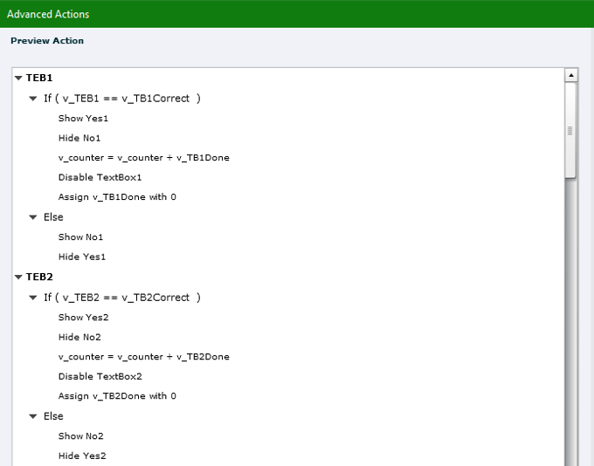Click the scrollbar up arrow
The width and height of the screenshot is (594, 466).
point(571,75)
